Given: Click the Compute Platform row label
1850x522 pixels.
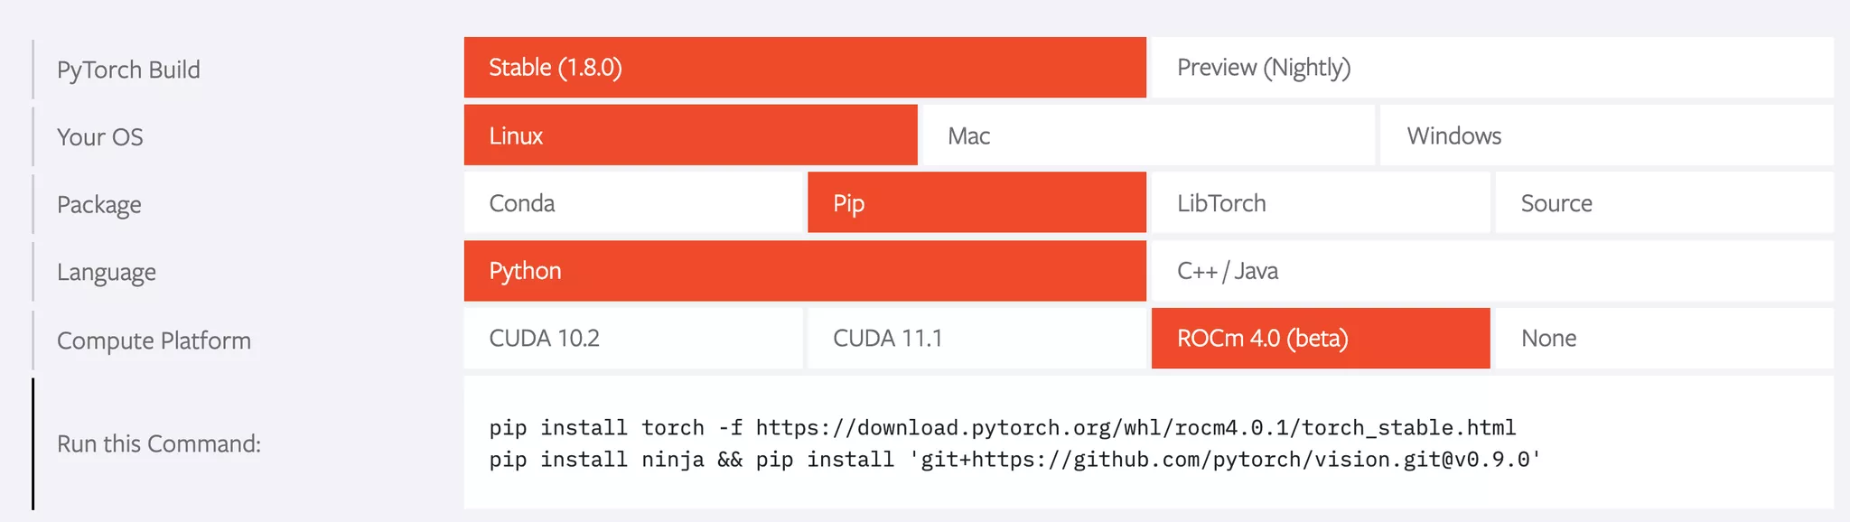Looking at the screenshot, I should (x=154, y=340).
